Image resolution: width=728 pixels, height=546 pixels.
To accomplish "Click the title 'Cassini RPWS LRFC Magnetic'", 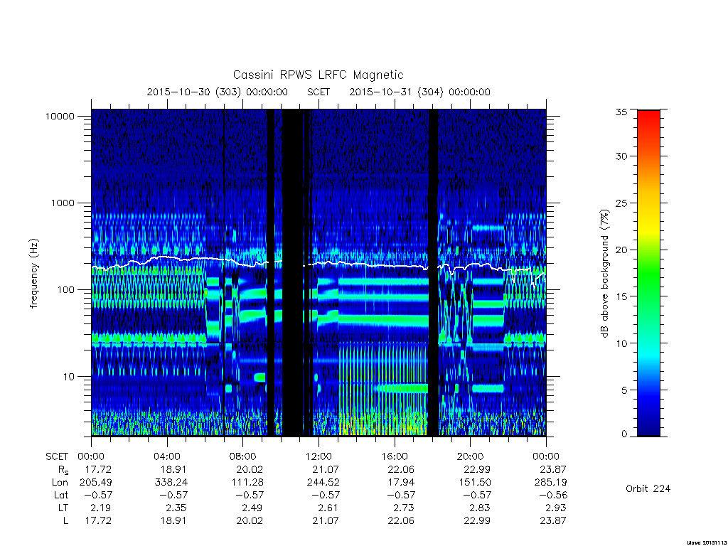I will coord(318,75).
